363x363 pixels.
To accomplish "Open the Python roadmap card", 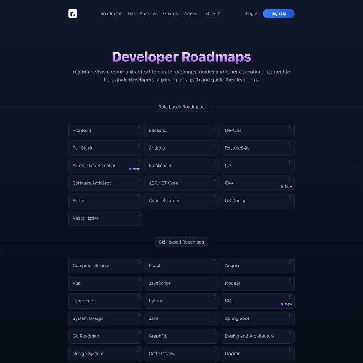I will tap(181, 301).
